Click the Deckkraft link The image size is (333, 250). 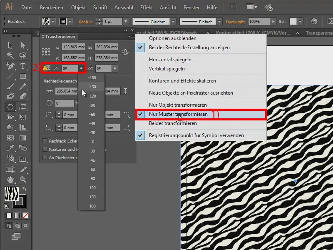pyautogui.click(x=235, y=22)
